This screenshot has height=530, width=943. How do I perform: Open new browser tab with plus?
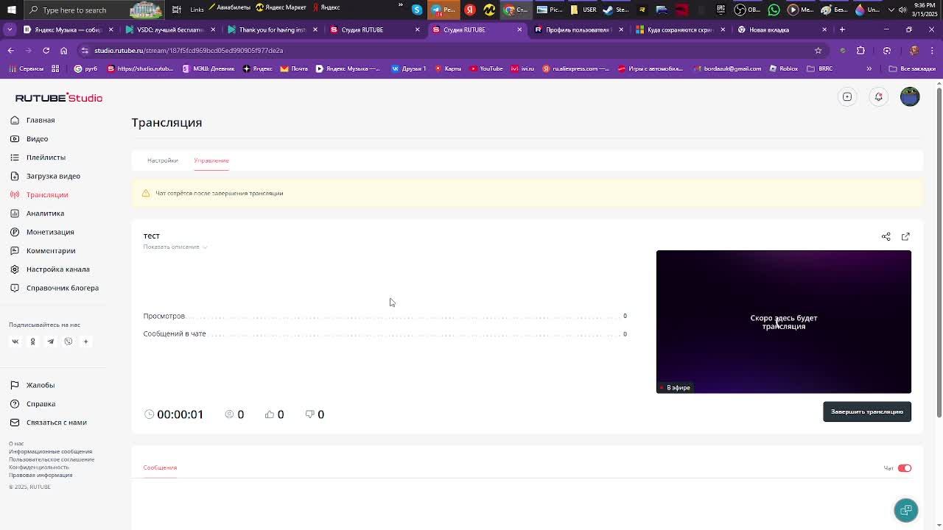842,29
